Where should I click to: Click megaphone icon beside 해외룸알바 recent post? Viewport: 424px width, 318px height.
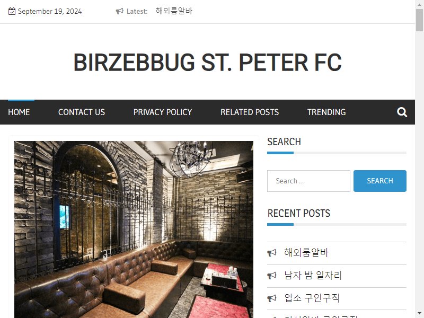coord(272,253)
